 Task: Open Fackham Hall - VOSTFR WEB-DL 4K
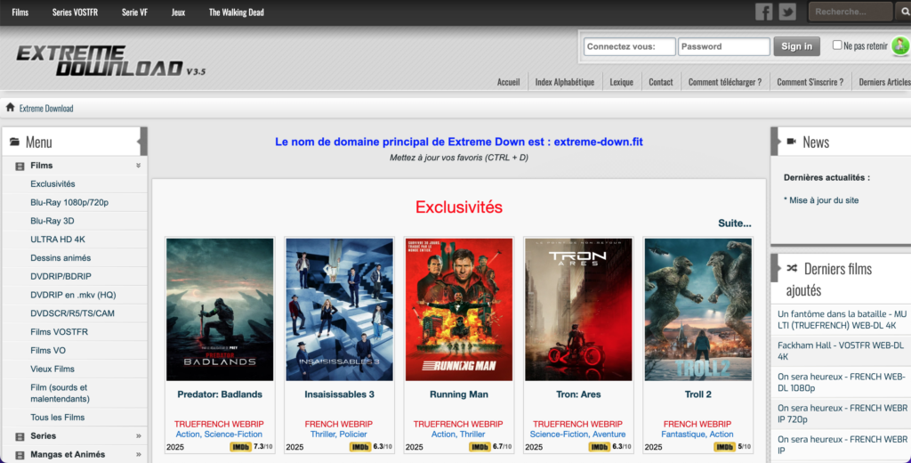click(841, 351)
